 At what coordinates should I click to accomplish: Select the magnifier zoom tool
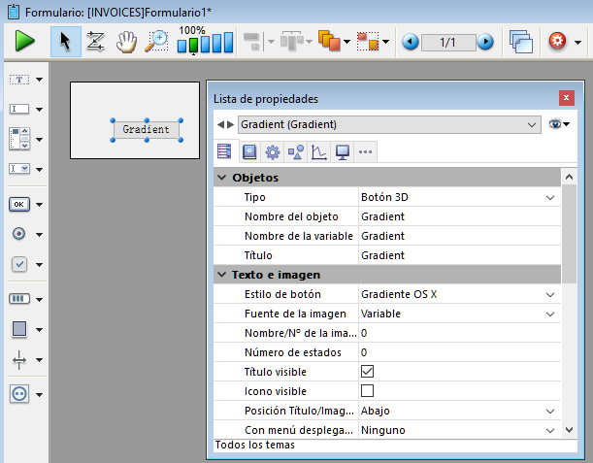tap(155, 42)
